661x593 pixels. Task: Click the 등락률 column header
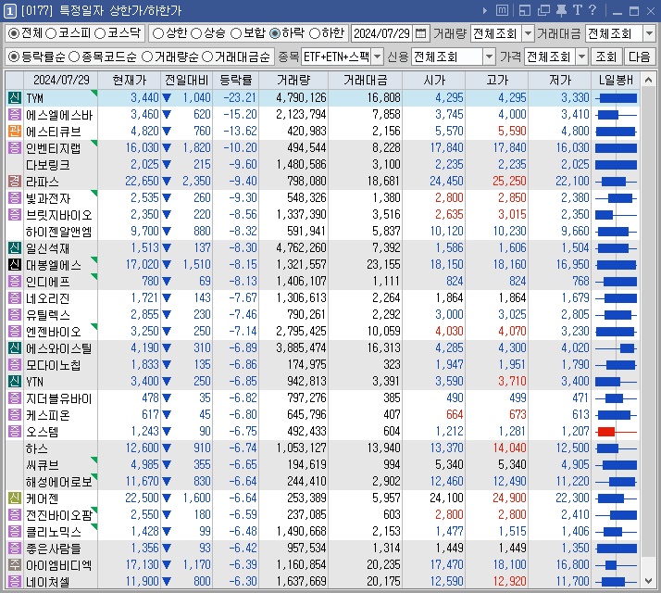point(236,80)
